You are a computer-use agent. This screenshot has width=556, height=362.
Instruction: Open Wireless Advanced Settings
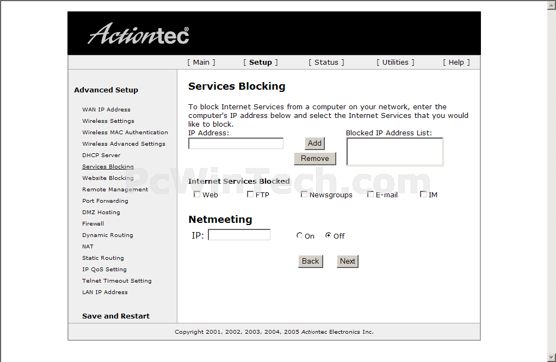tap(123, 143)
